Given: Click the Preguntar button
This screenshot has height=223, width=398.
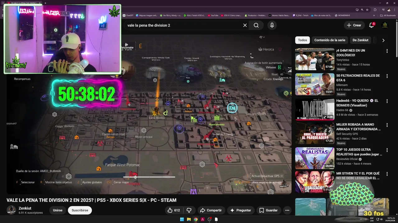Looking at the screenshot, I should point(240,210).
